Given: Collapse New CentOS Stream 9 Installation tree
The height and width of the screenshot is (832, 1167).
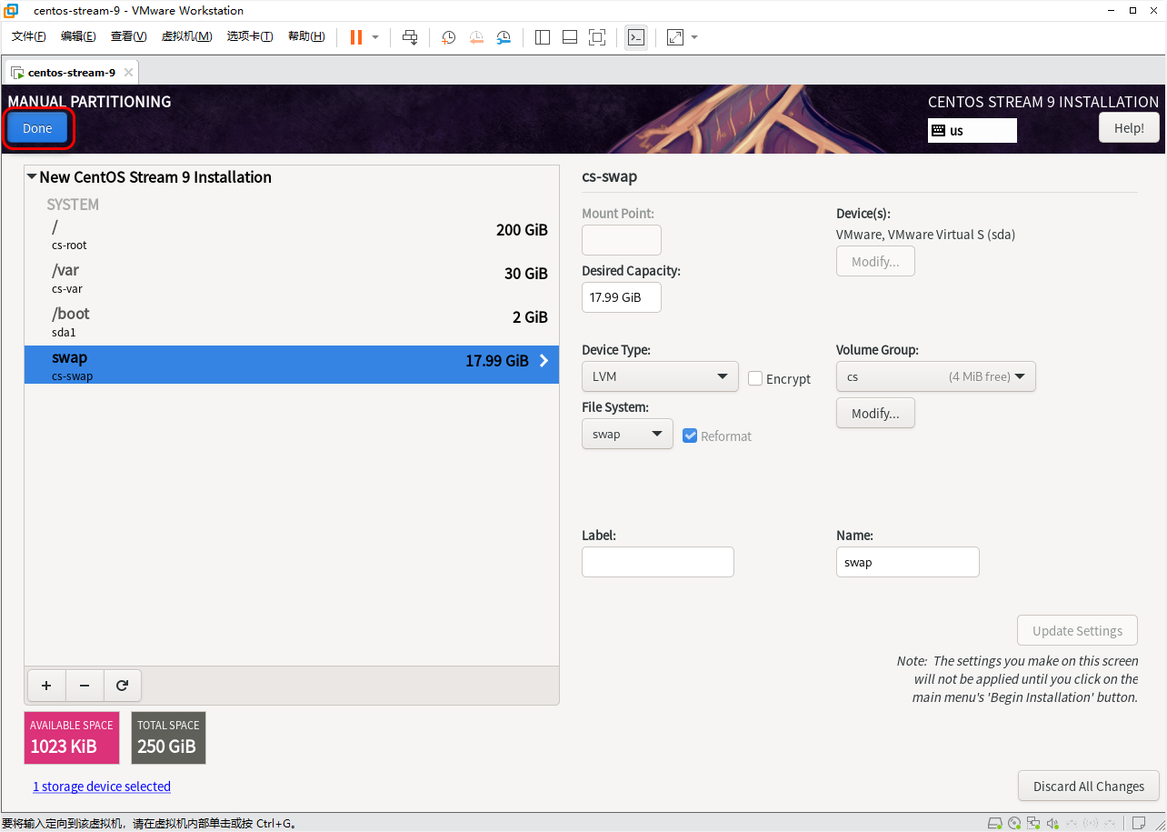Looking at the screenshot, I should coord(33,177).
